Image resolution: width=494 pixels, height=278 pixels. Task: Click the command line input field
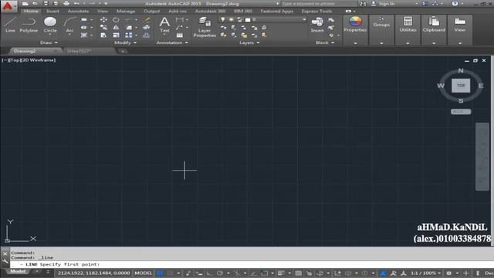252,264
